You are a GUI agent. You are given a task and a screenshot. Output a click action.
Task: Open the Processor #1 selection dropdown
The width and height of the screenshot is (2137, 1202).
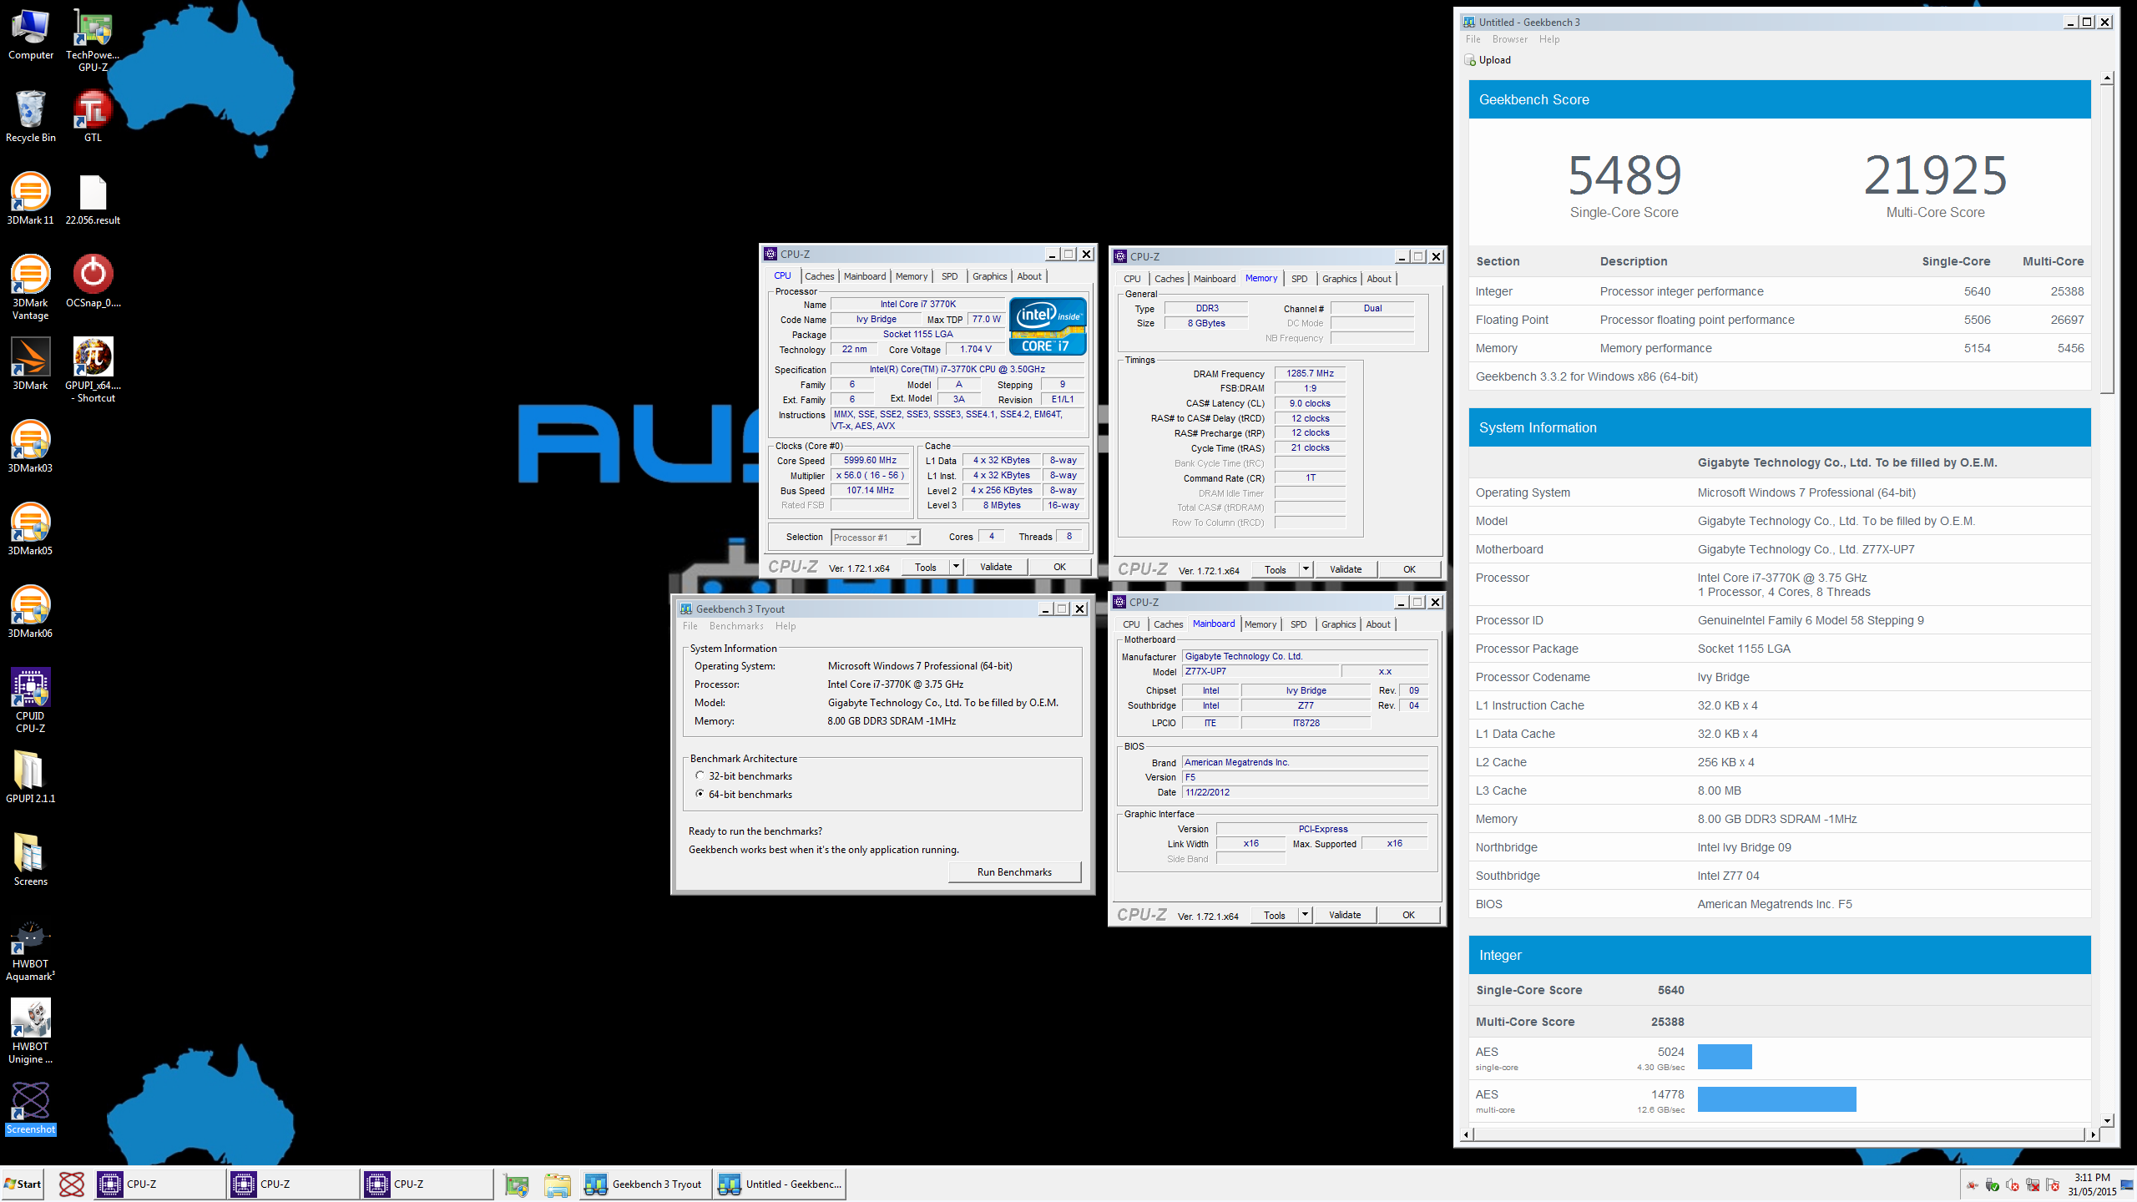(876, 538)
